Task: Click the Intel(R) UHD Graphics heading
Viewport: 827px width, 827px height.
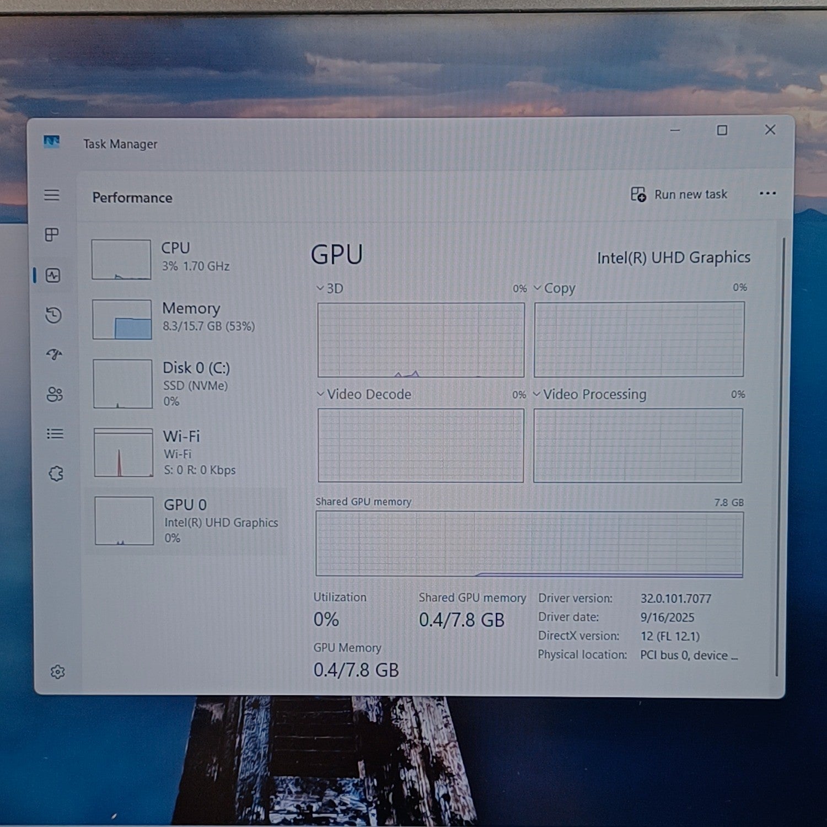Action: 674,257
